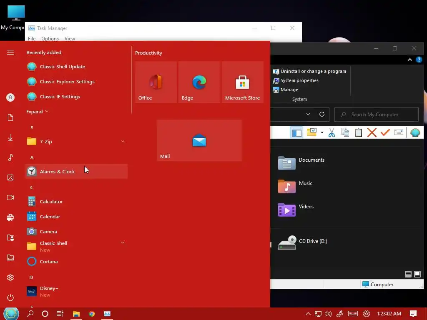
Task: Select CD Drive (D:) in Explorer
Action: click(303, 242)
